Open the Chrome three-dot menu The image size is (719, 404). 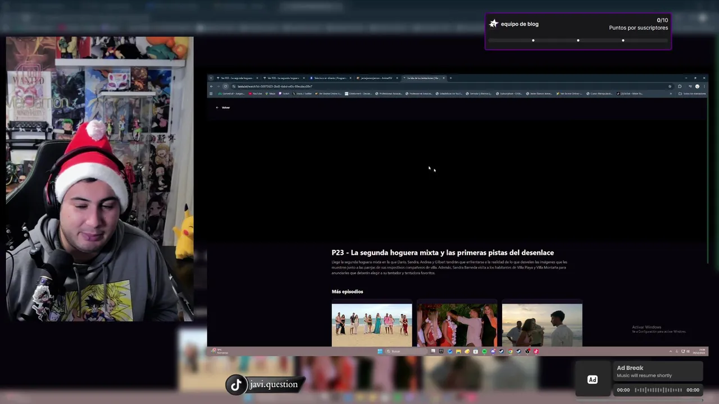(x=704, y=86)
